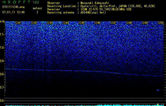Click the meteor count value 2
Viewport: 166px width, 106px height.
[x=37, y=12]
